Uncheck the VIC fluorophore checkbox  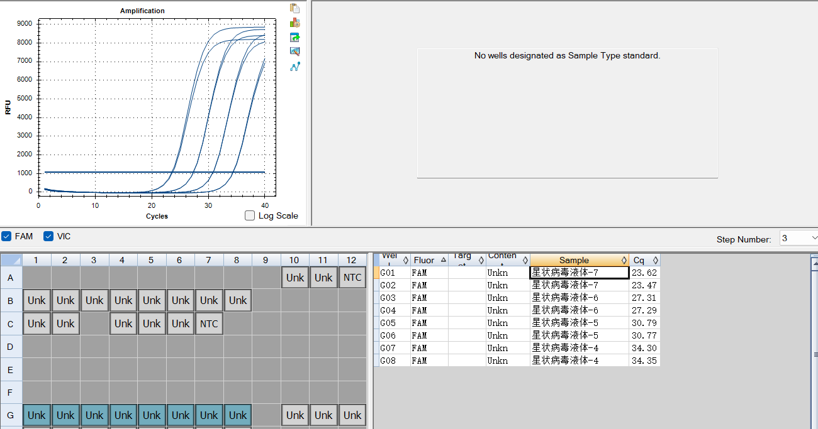48,236
